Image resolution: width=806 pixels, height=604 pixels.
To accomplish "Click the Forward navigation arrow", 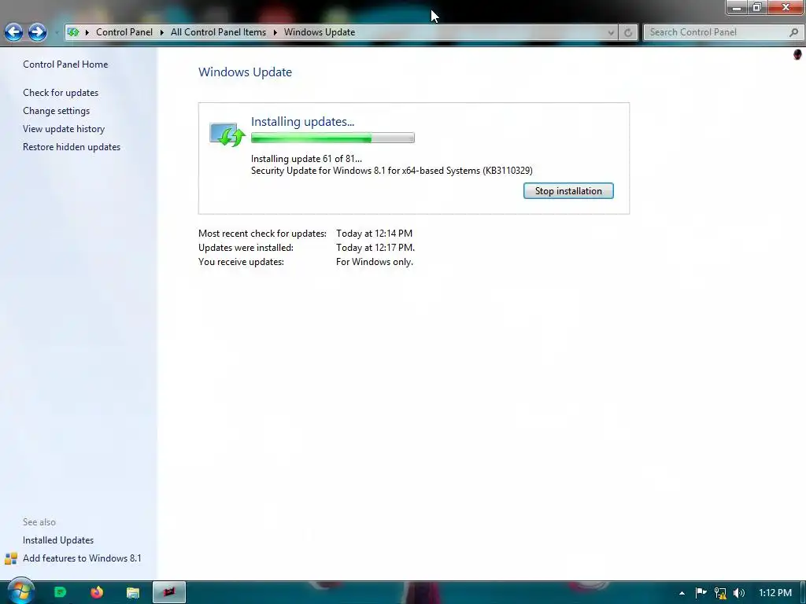I will pos(37,32).
